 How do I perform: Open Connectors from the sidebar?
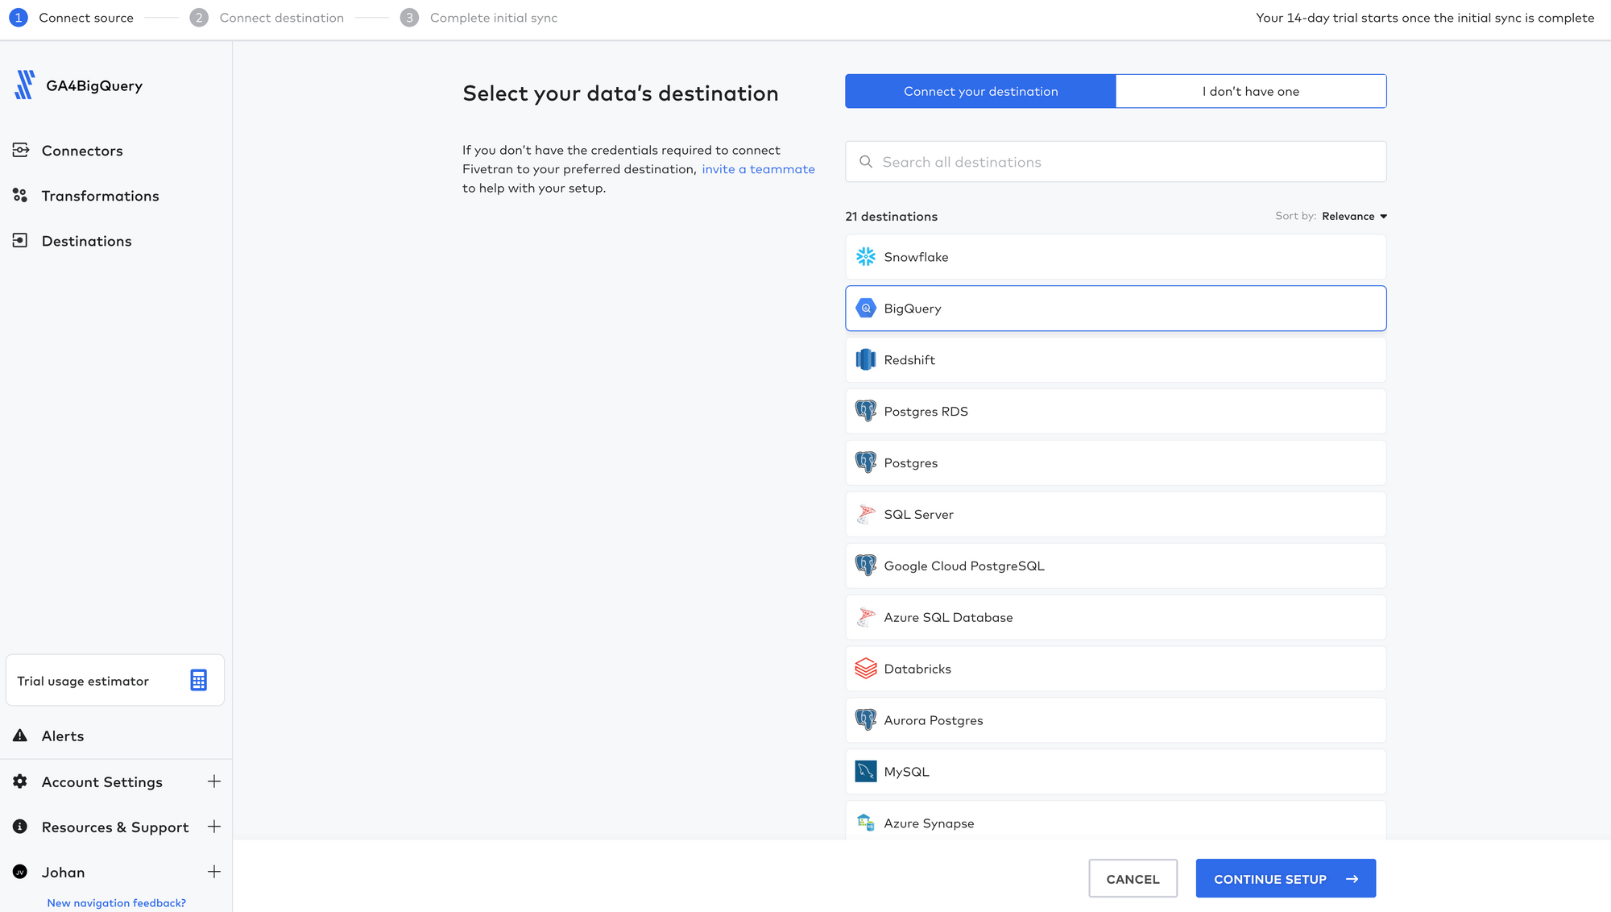click(81, 151)
